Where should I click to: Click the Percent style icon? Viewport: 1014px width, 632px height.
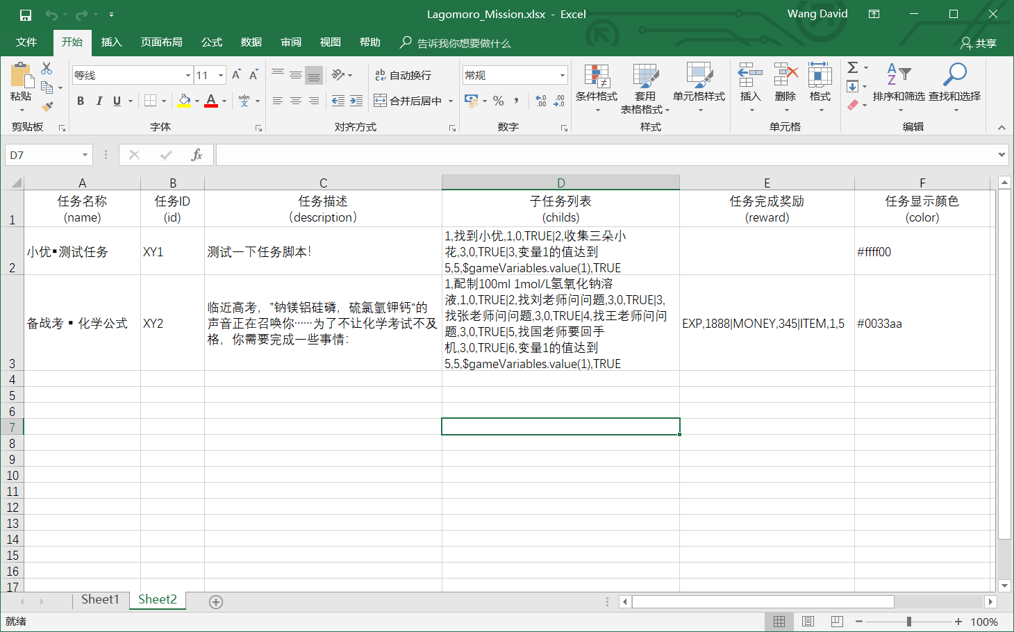[499, 101]
